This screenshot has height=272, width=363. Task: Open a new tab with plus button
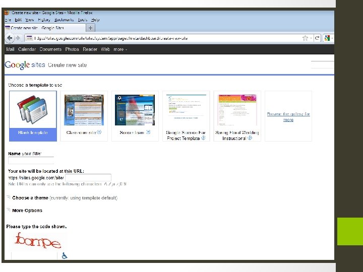click(x=90, y=28)
